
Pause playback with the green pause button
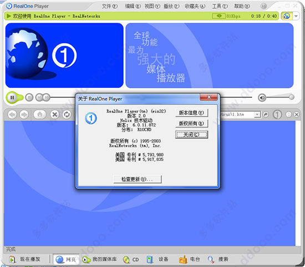[12, 97]
